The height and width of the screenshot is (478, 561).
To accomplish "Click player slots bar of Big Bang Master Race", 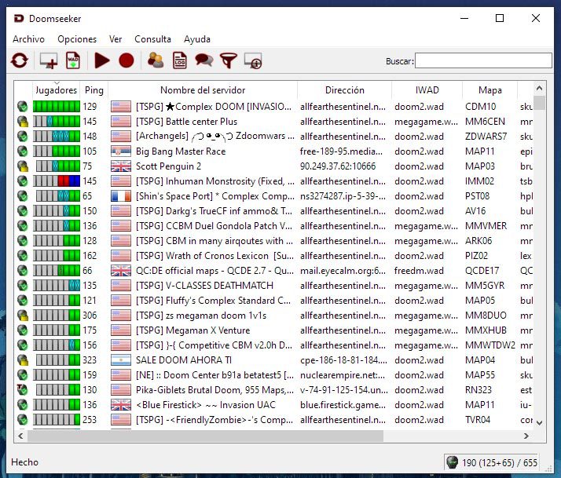I will (56, 151).
